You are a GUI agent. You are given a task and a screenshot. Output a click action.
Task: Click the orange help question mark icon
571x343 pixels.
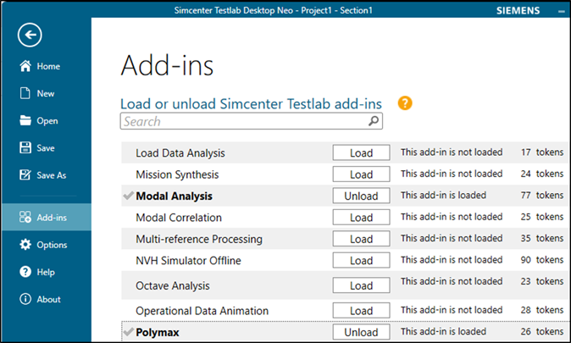click(x=405, y=103)
